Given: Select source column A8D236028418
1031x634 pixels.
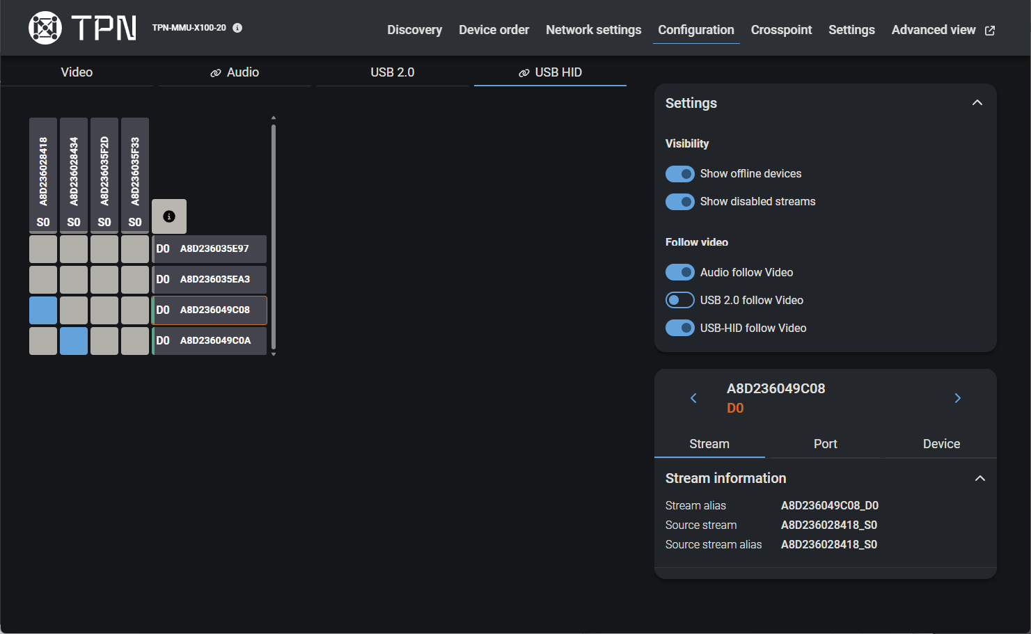Looking at the screenshot, I should click(x=43, y=175).
